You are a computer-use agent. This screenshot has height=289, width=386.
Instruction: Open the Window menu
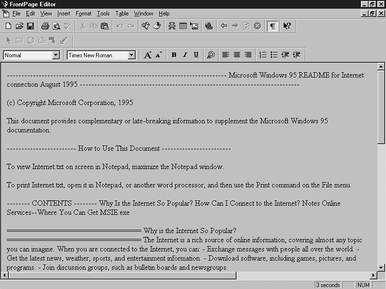point(143,14)
